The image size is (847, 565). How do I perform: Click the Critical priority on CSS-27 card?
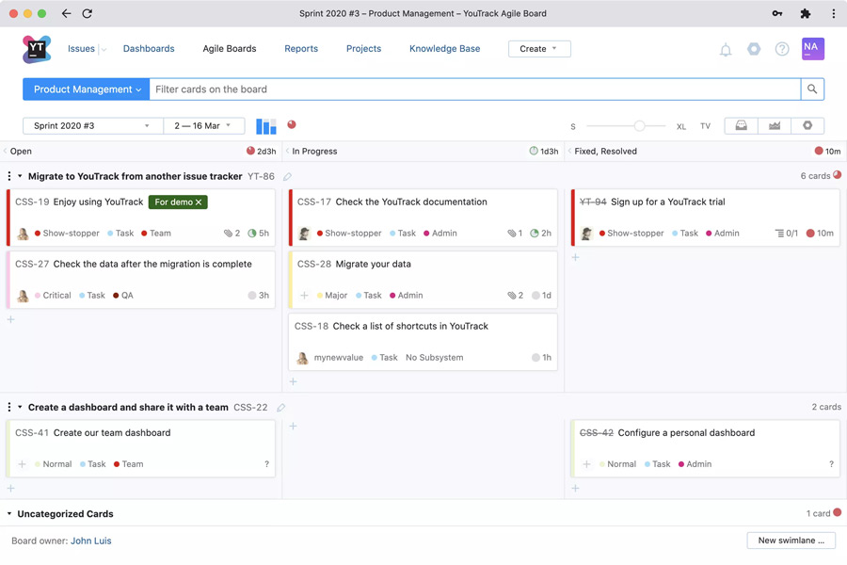pyautogui.click(x=53, y=295)
